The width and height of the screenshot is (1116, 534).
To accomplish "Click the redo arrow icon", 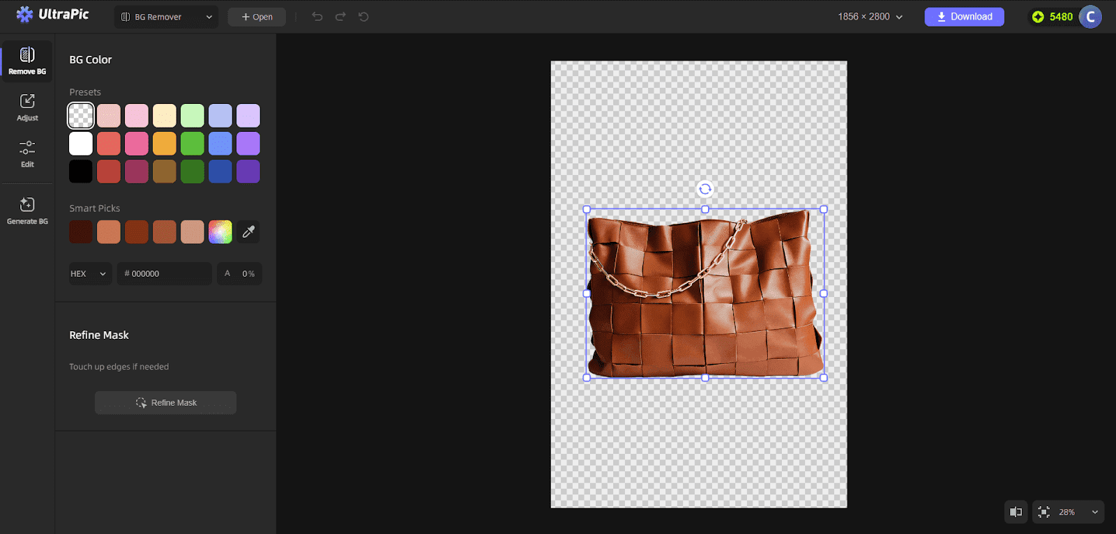I will (340, 17).
